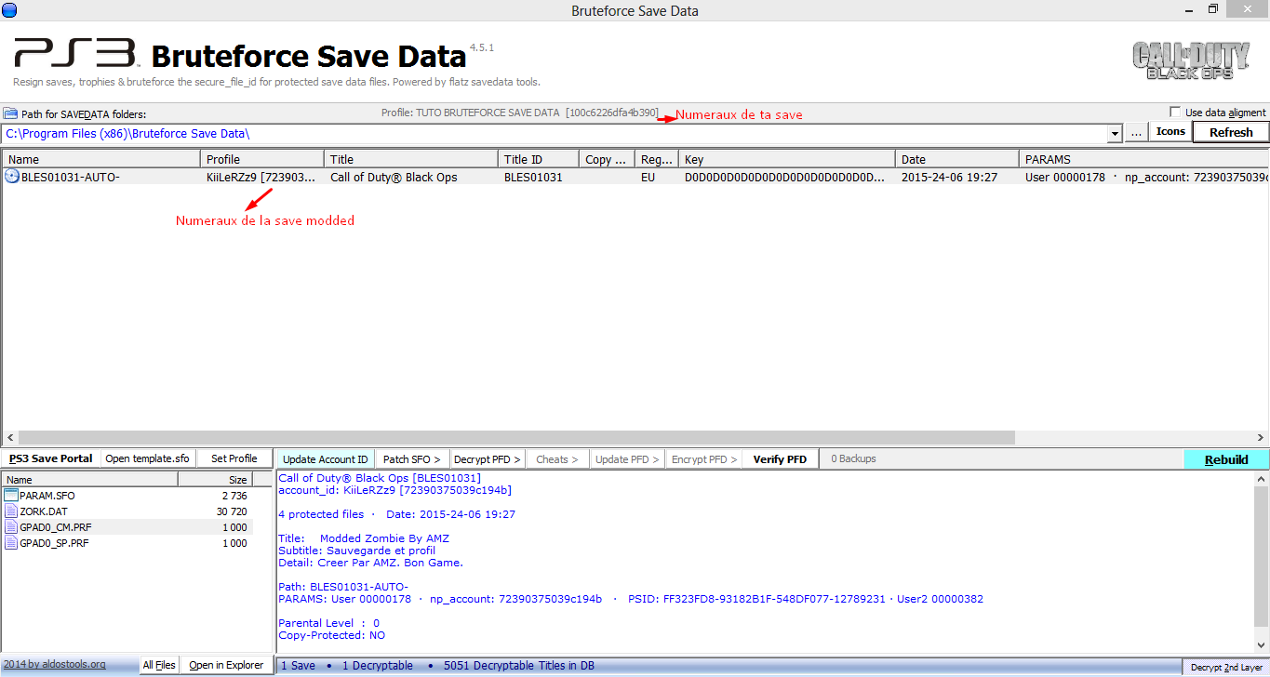Viewport: 1270px width, 677px height.
Task: Click Update Account ID
Action: click(326, 459)
